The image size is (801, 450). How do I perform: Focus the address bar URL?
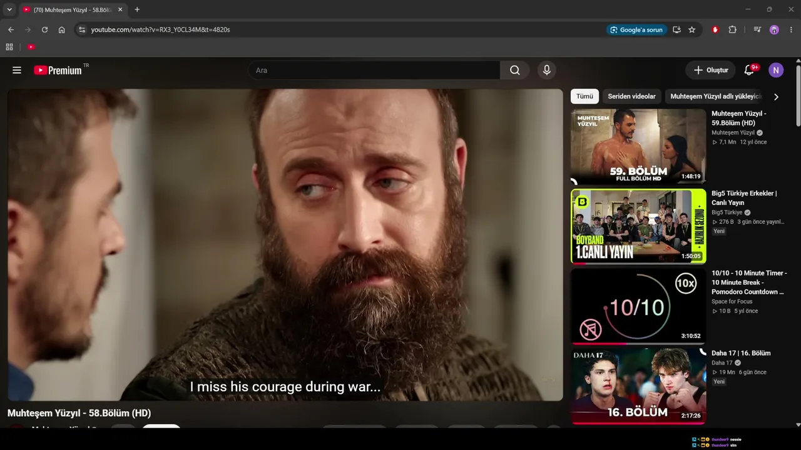click(160, 29)
